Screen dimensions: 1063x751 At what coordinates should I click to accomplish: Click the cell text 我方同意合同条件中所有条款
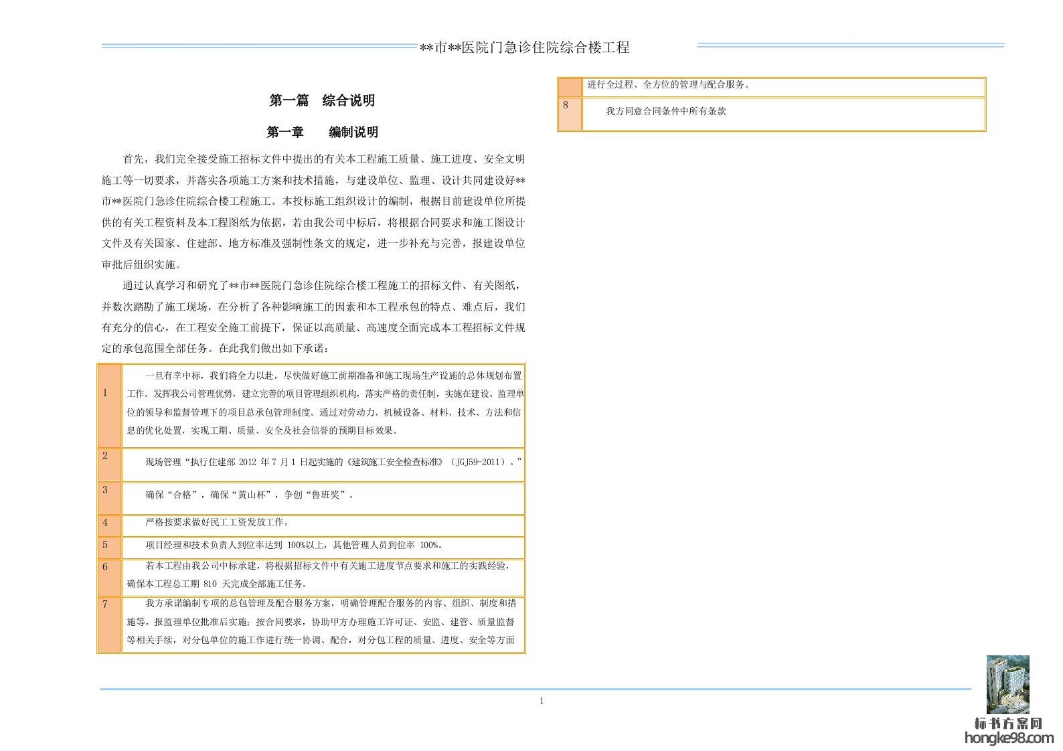pos(665,112)
